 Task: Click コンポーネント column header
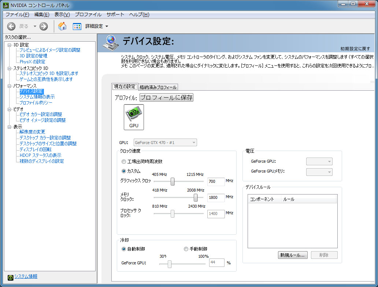264,199
